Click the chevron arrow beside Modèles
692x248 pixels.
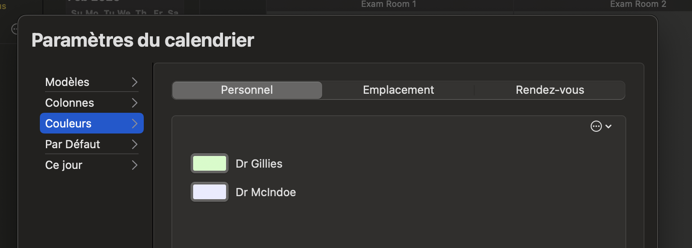tap(135, 82)
